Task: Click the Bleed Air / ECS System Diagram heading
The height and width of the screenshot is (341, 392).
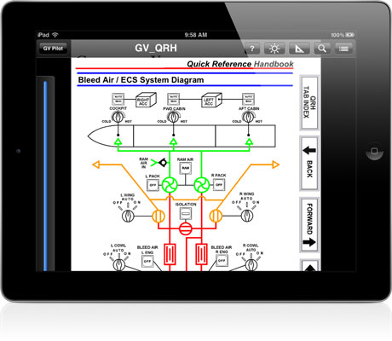Action: [x=141, y=80]
